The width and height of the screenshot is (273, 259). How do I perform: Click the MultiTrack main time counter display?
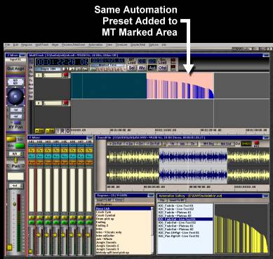point(62,62)
